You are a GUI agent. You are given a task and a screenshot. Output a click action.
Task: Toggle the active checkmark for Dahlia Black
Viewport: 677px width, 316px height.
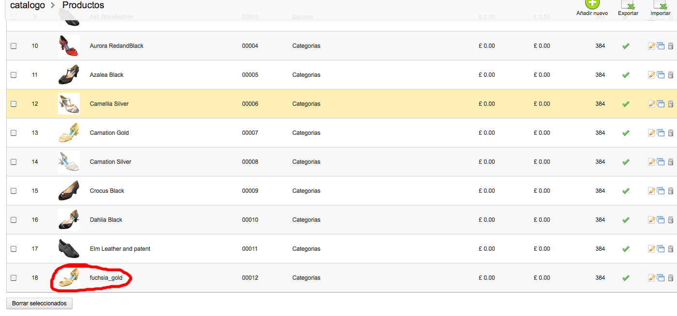626,220
